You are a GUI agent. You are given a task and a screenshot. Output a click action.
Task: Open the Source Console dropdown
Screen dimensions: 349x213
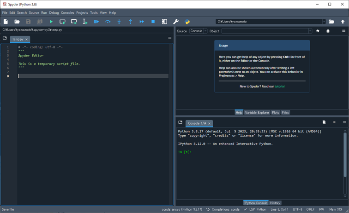pos(199,31)
